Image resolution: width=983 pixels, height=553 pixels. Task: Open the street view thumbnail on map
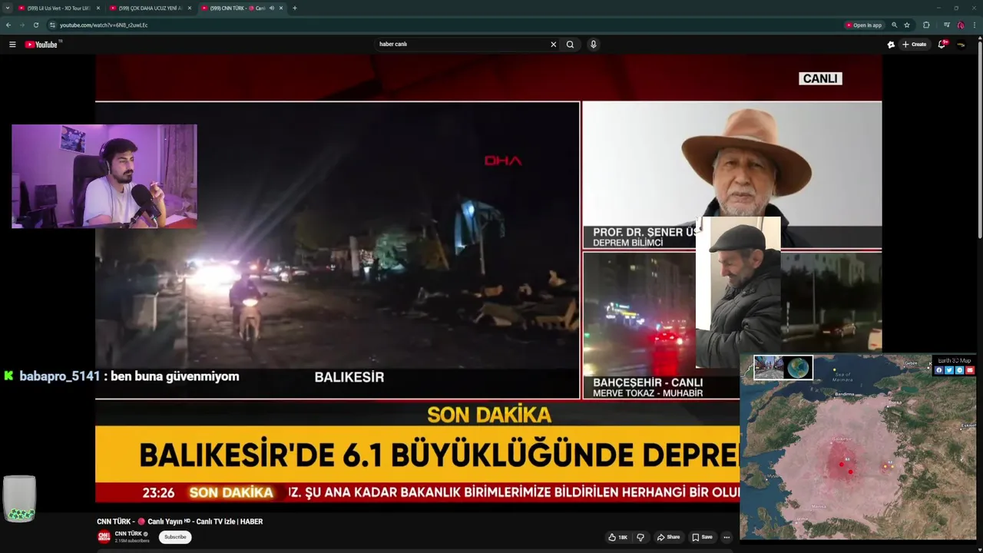point(769,367)
